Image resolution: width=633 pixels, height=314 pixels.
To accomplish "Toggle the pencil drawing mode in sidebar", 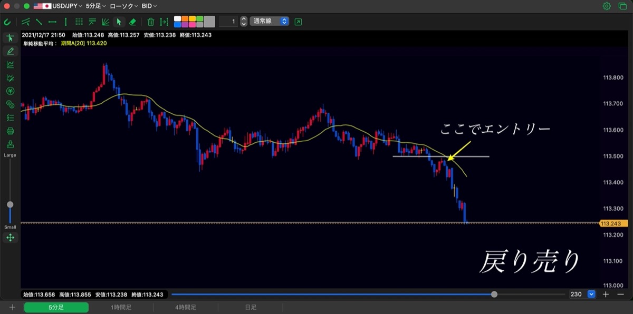I will [x=10, y=51].
